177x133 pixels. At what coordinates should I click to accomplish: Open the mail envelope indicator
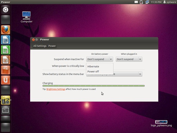pyautogui.click(x=136, y=2)
